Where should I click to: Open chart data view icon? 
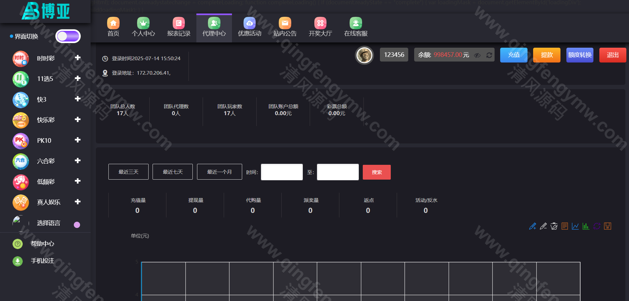click(565, 226)
